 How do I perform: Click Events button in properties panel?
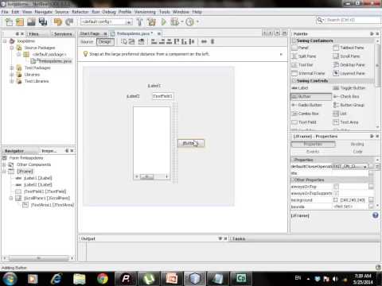313,152
